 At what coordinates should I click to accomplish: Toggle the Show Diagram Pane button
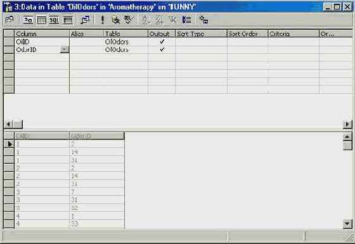tap(29, 20)
